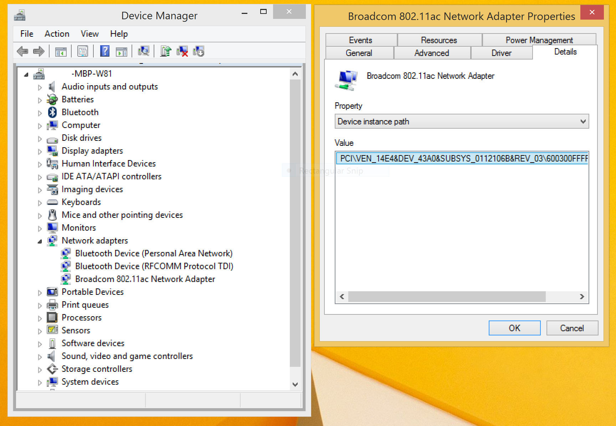The width and height of the screenshot is (616, 426).
Task: Click the Human Interface Devices icon
Action: pos(52,164)
